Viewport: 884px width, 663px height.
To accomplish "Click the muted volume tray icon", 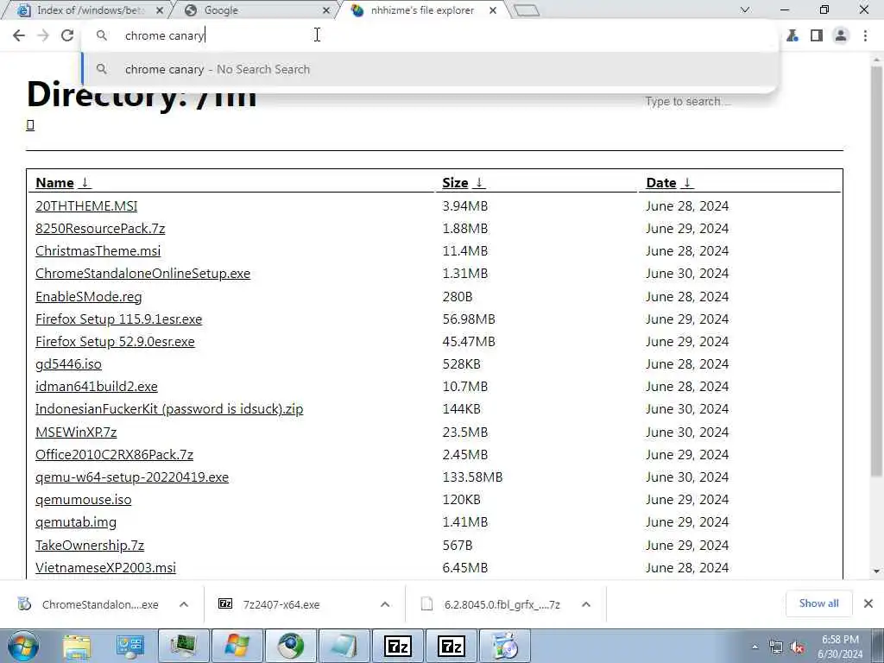I will click(x=797, y=647).
